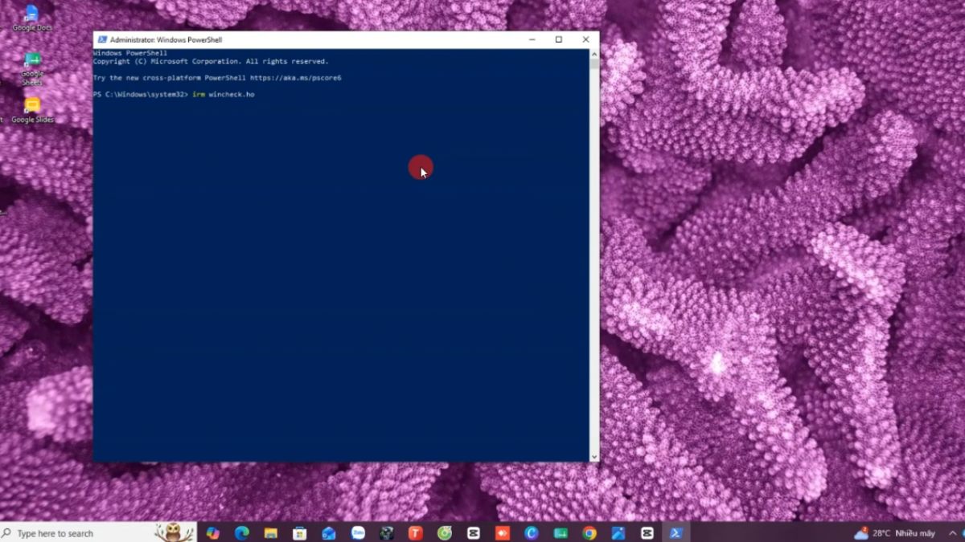Click the 'Administrator: Windows PowerShell' title text
This screenshot has width=965, height=542.
[166, 39]
